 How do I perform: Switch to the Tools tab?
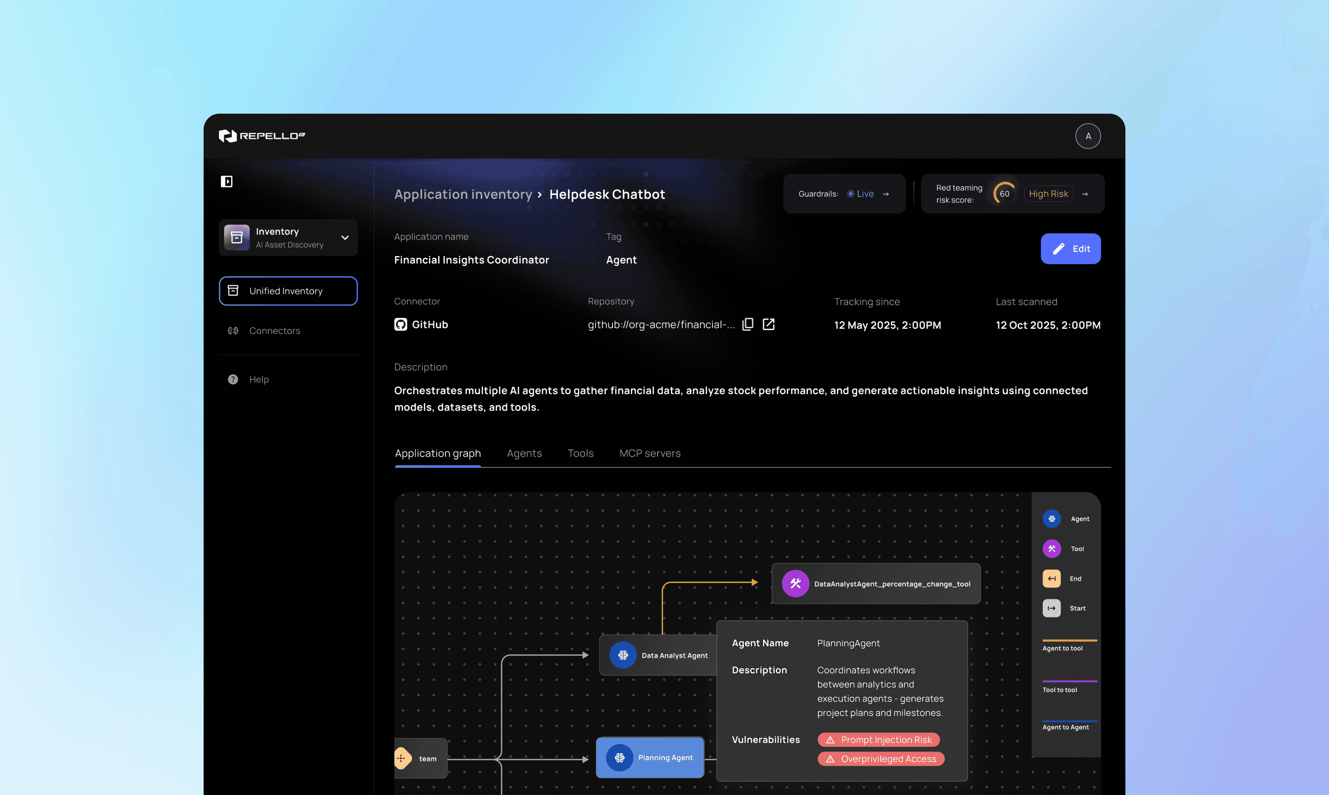coord(580,453)
